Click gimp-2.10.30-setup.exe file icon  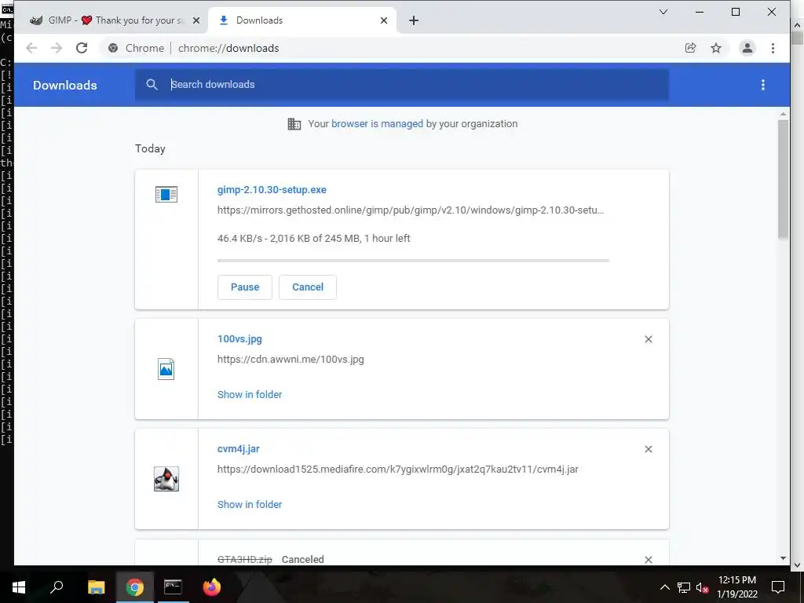tap(166, 195)
